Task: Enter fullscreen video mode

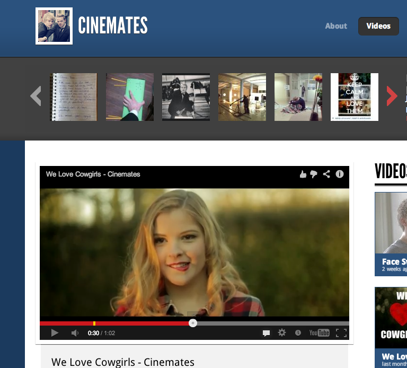Action: [341, 333]
